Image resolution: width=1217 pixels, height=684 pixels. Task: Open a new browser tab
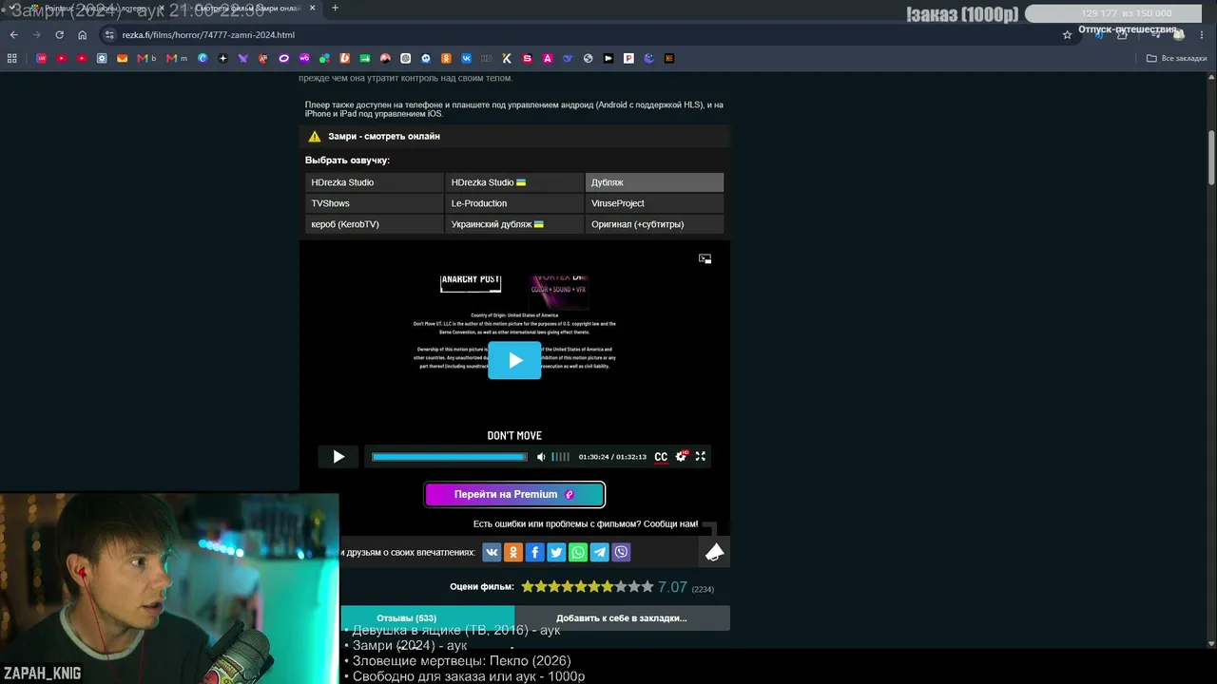tap(335, 9)
